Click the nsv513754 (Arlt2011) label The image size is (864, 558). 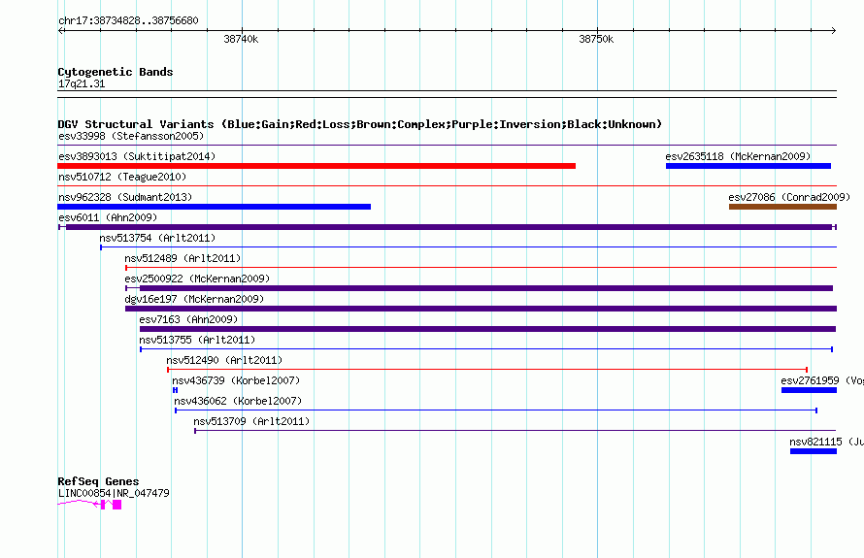pyautogui.click(x=157, y=238)
